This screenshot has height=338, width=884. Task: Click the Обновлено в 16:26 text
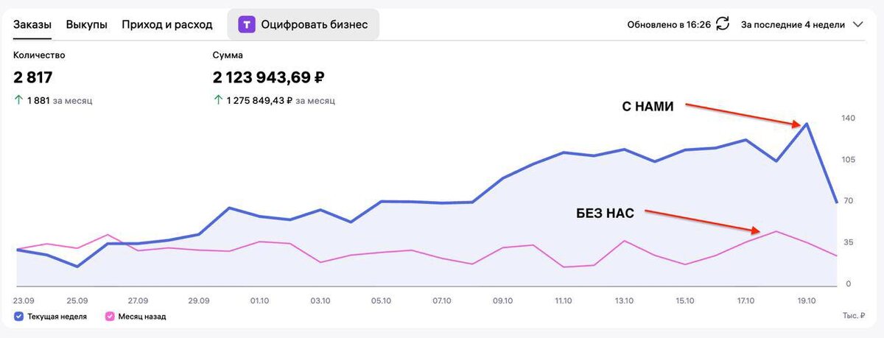click(669, 24)
